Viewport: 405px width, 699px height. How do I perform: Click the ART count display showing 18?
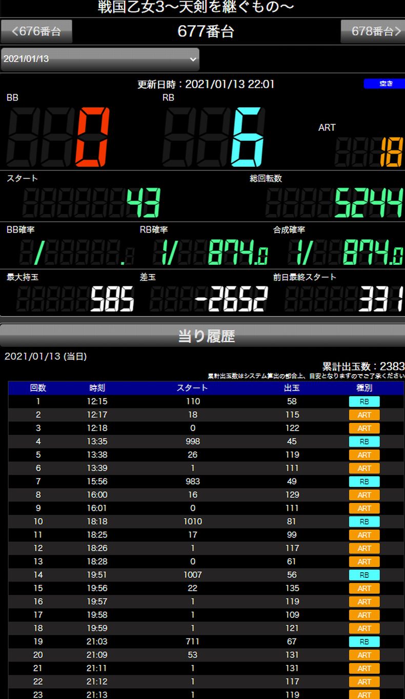pyautogui.click(x=369, y=152)
